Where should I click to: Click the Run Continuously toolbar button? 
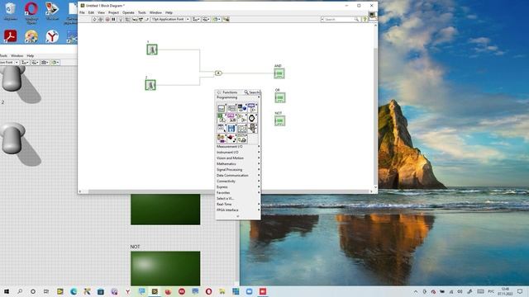pyautogui.click(x=101, y=20)
